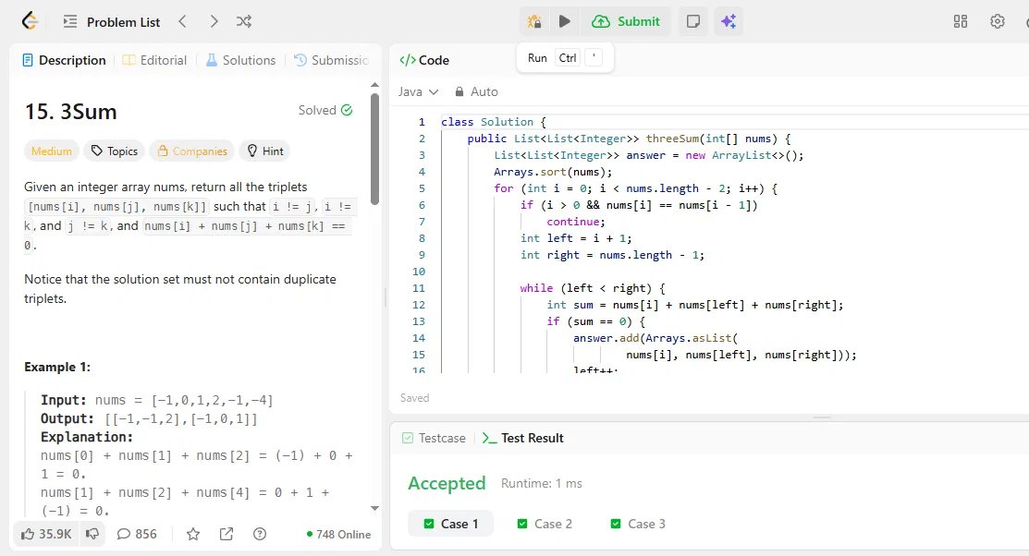Click the Accepted status text
The width and height of the screenshot is (1029, 556).
pyautogui.click(x=447, y=483)
